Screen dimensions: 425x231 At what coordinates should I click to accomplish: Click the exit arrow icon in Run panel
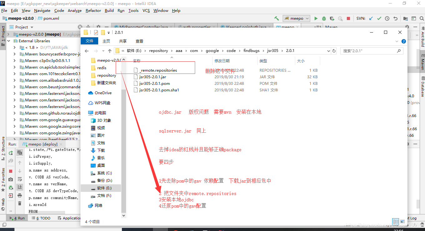[11, 196]
